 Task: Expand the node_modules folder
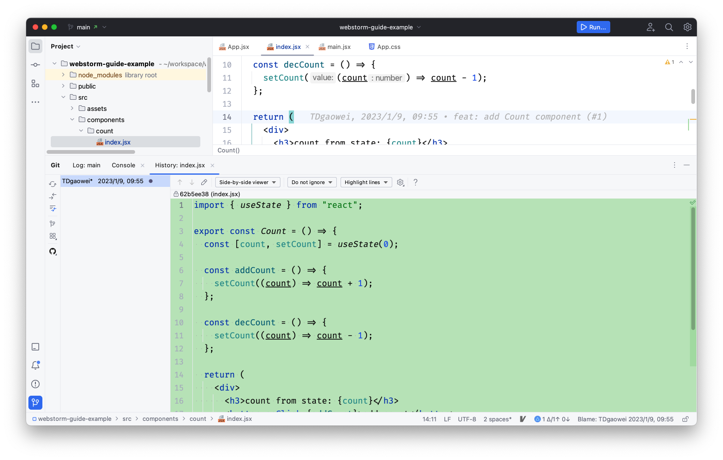(x=63, y=75)
